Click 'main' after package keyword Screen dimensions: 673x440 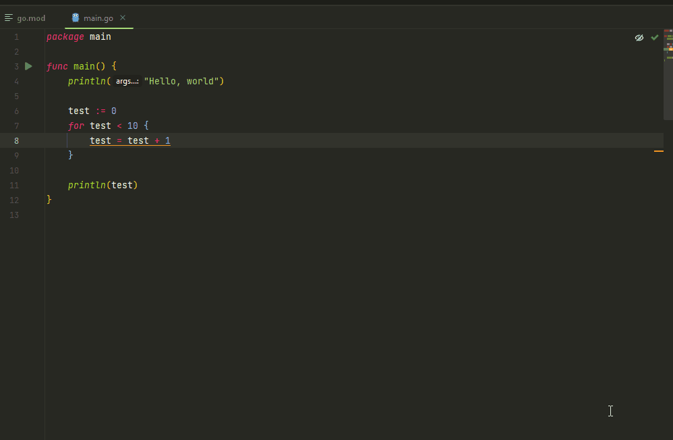pos(100,37)
